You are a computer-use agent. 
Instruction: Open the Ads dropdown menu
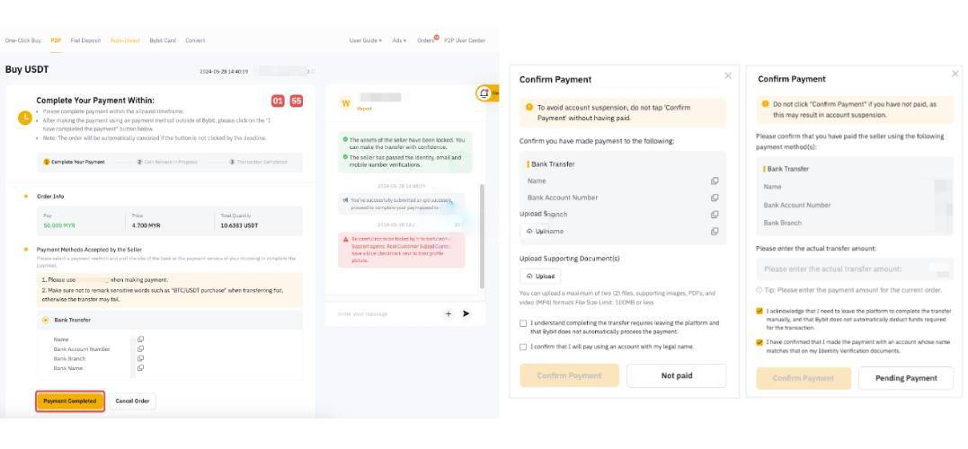[x=399, y=40]
